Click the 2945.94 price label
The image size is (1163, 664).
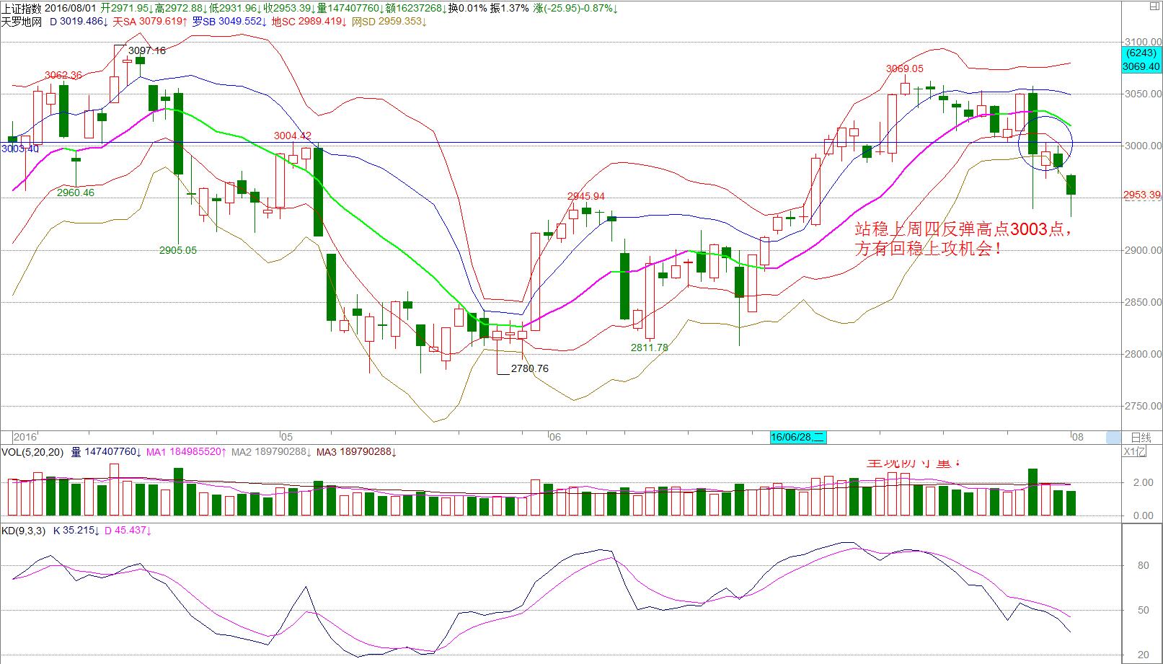click(586, 196)
